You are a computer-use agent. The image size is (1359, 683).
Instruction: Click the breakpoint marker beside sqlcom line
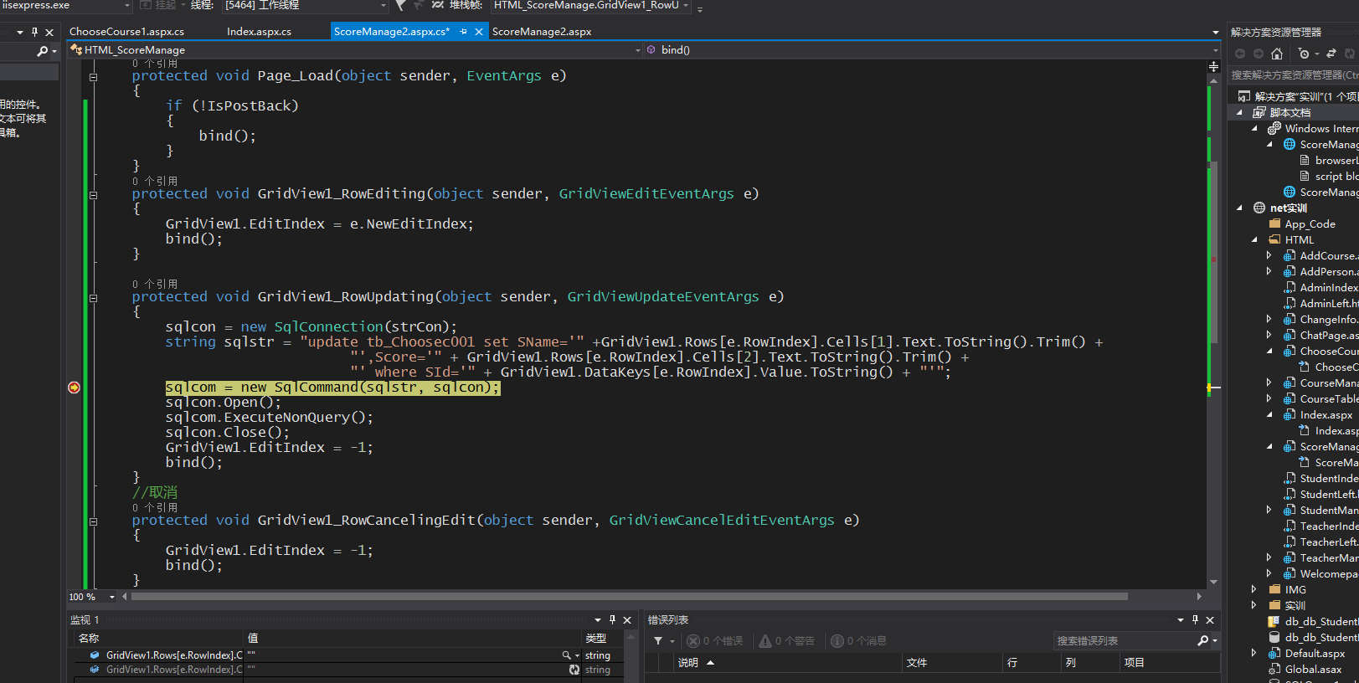74,388
